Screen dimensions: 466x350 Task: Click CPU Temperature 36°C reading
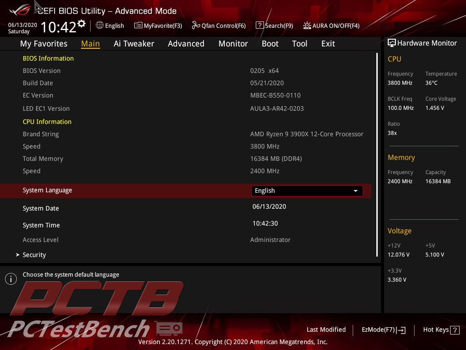click(431, 83)
